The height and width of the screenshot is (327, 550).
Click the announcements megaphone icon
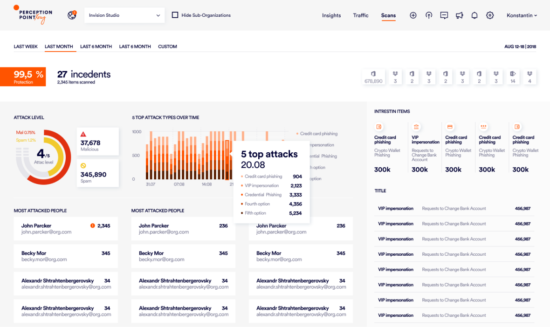click(x=459, y=15)
